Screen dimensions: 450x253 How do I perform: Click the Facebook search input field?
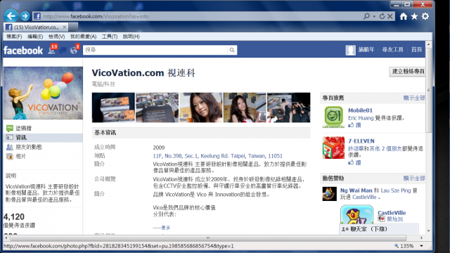point(155,50)
